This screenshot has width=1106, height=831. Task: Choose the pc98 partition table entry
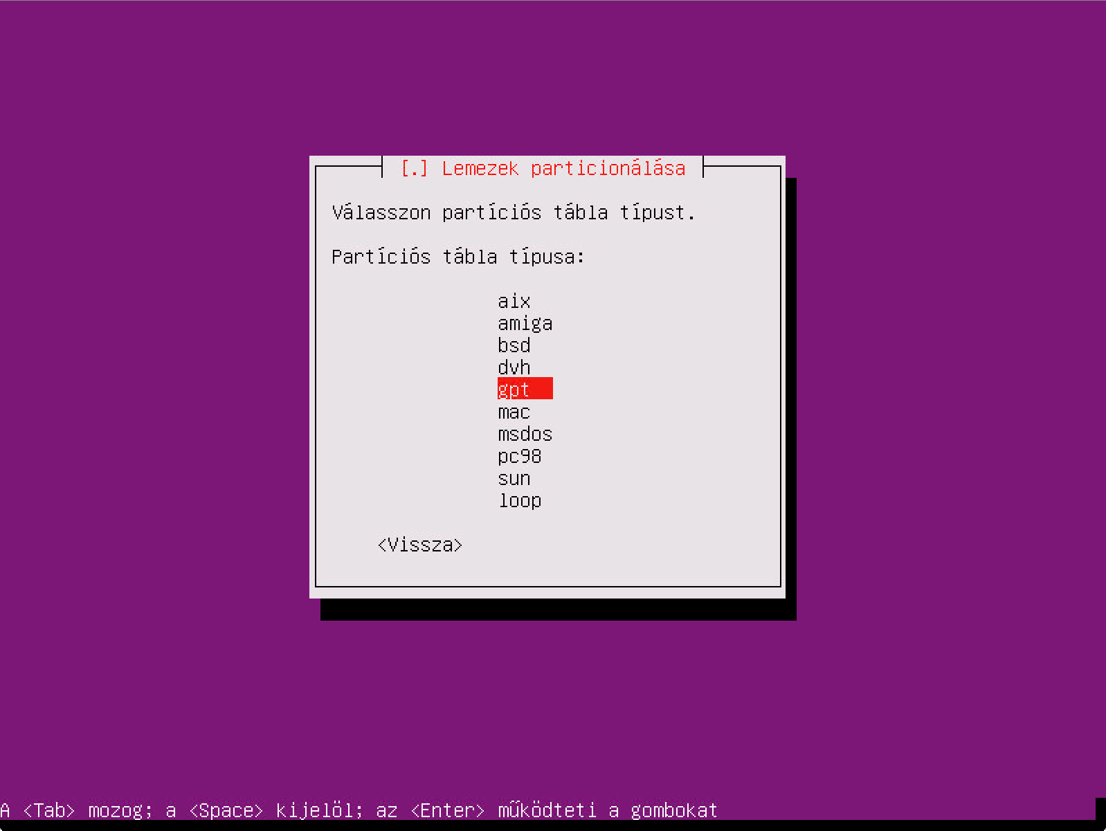pos(520,457)
